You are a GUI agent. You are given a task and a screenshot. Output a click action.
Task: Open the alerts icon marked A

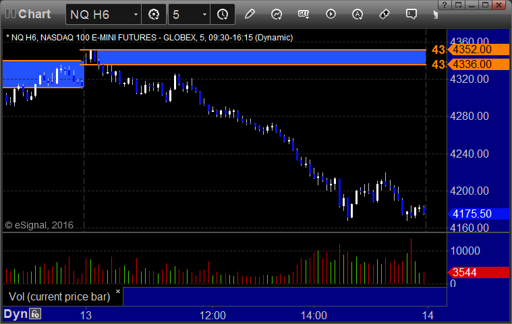[x=358, y=14]
